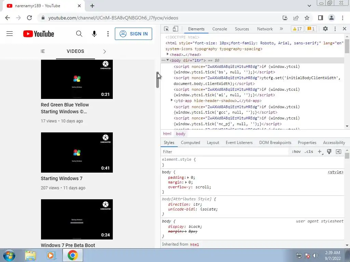Select html in DOM breadcrumb

point(167,134)
